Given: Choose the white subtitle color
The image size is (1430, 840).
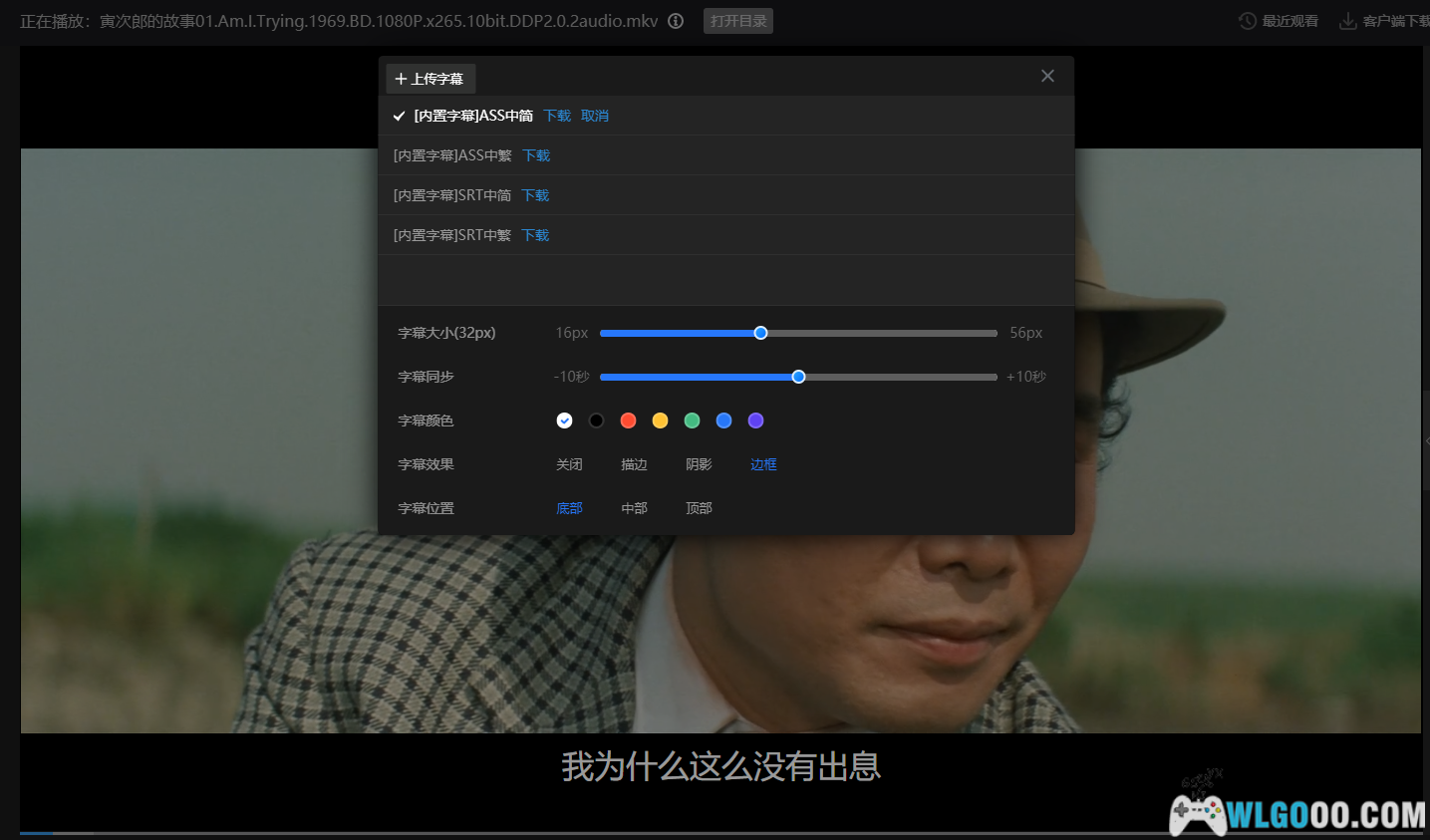Looking at the screenshot, I should (x=564, y=420).
